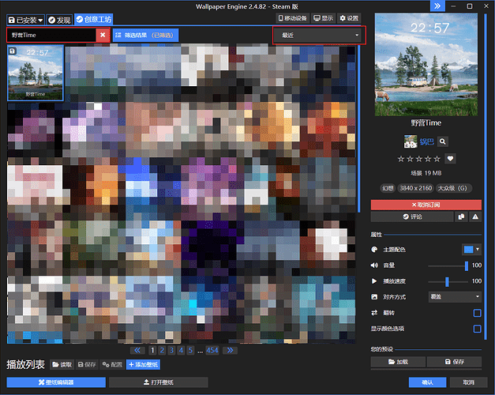
Task: Open 筛选结果 filter results button
Action: (145, 35)
